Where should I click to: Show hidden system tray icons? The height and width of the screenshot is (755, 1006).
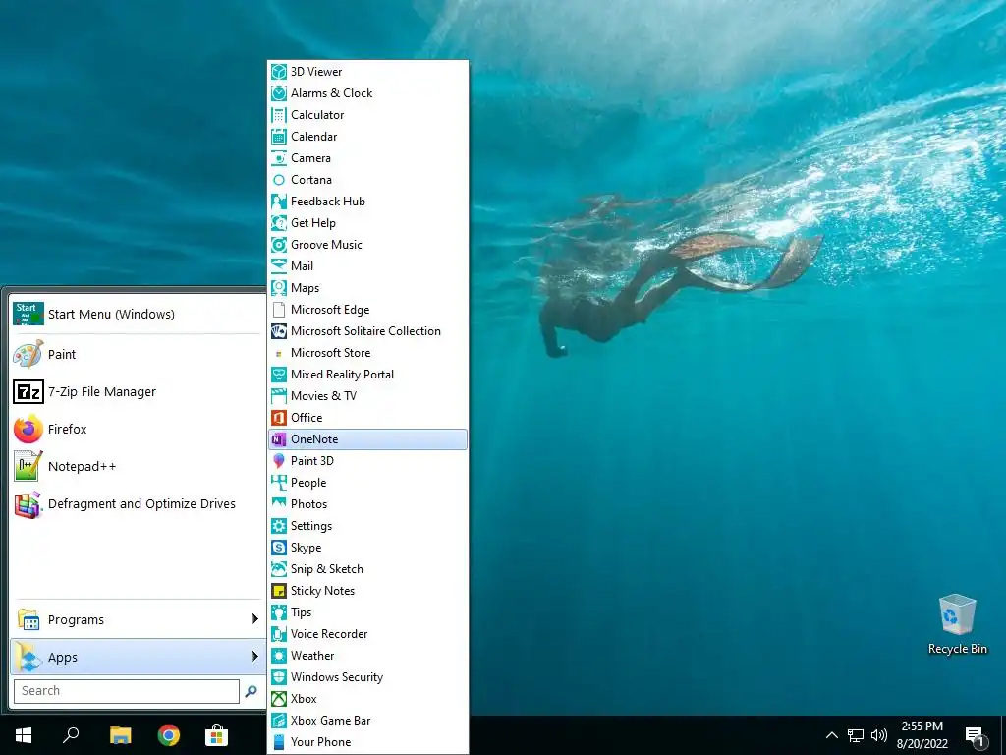coord(831,735)
